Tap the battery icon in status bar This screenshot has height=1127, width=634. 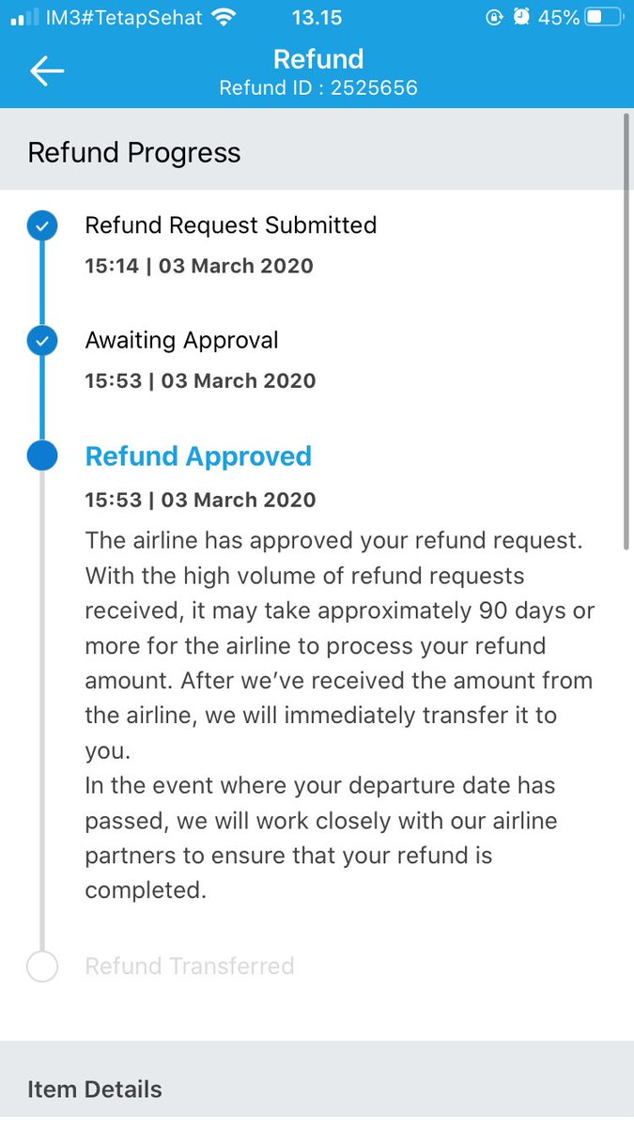[604, 17]
